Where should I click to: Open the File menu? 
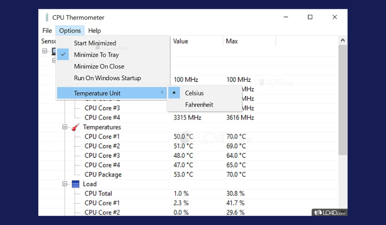click(x=47, y=31)
